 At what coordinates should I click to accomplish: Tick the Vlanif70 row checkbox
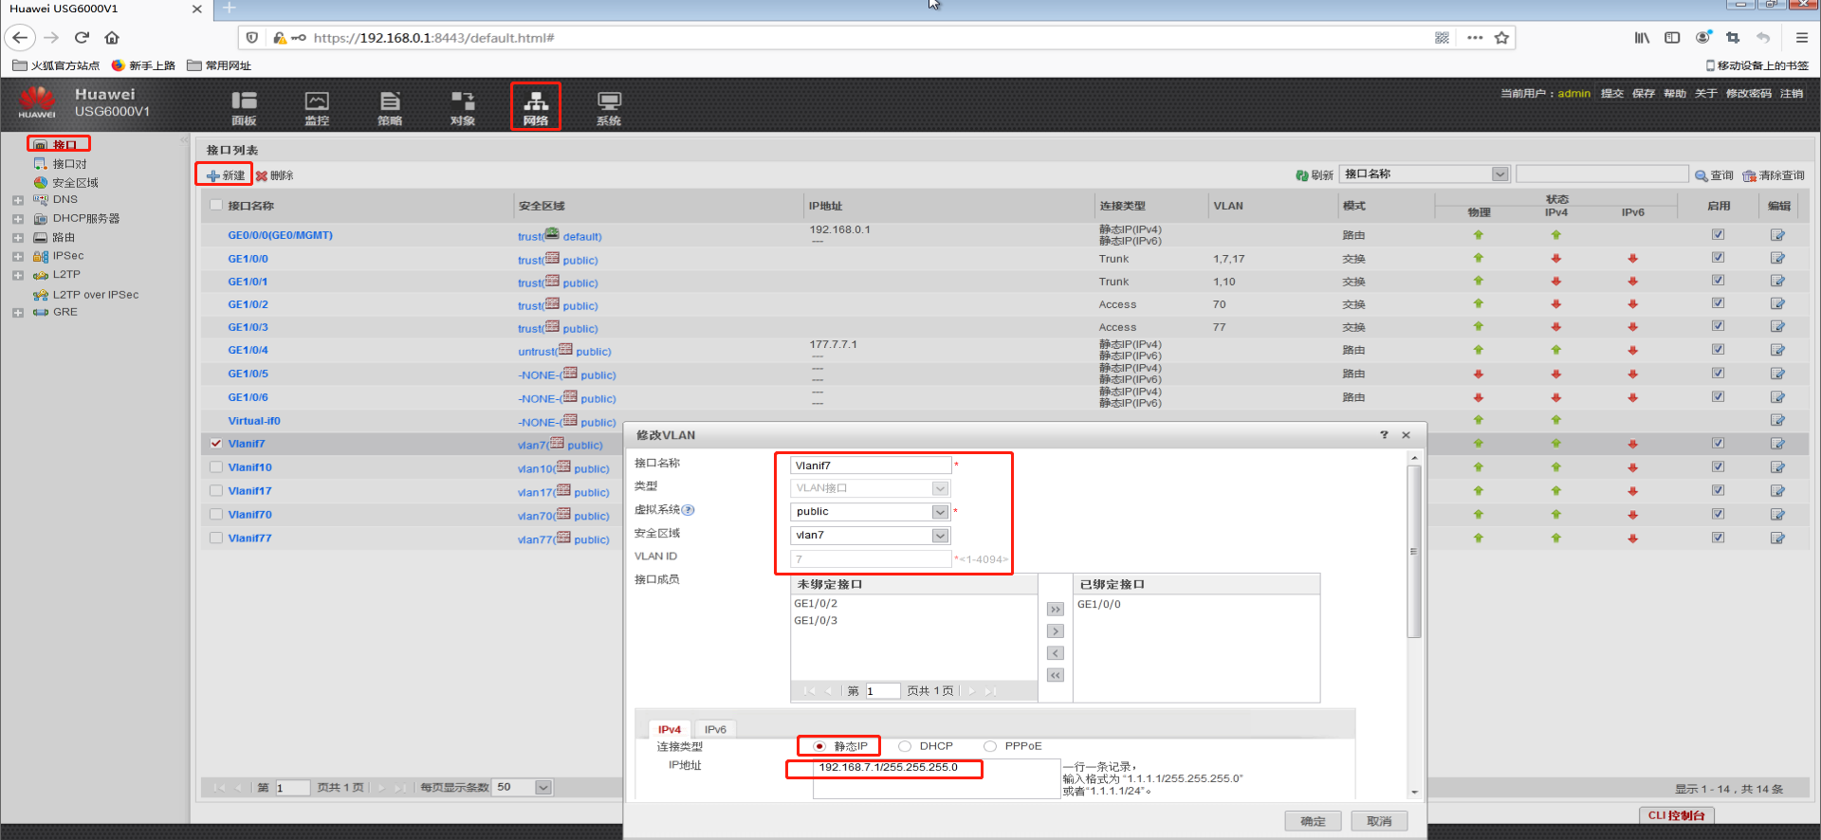[x=216, y=514]
